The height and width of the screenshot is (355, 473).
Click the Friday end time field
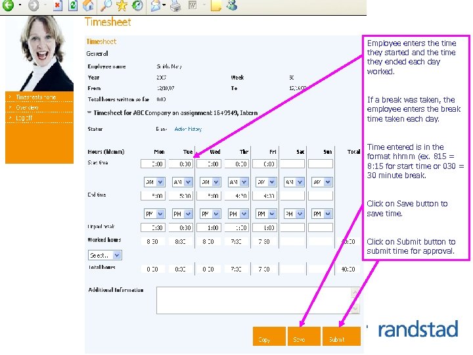(265, 196)
